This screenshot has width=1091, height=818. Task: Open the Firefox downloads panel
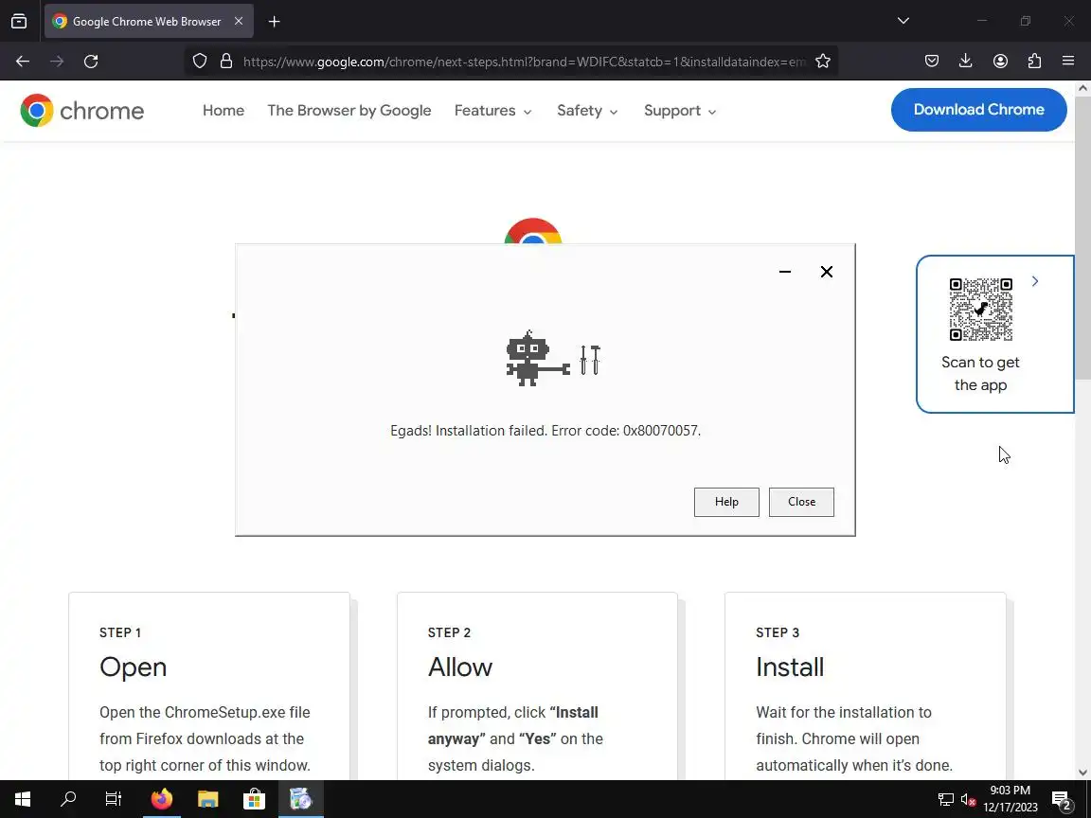click(x=966, y=62)
